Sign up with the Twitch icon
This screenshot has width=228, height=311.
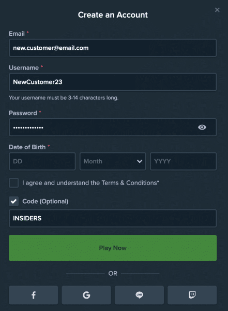pos(192,295)
